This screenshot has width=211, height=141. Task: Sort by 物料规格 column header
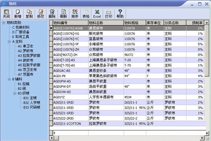click(x=135, y=23)
